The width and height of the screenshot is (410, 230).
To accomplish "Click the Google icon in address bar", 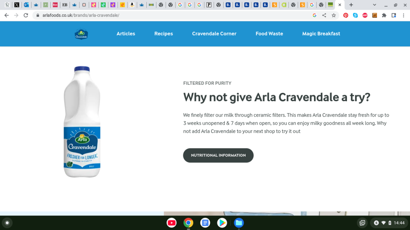I will (315, 15).
